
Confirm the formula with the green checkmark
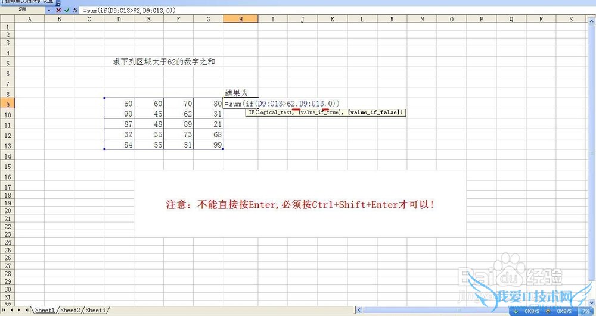click(67, 10)
